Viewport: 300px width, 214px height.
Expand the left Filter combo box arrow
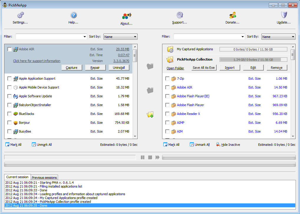[85, 37]
